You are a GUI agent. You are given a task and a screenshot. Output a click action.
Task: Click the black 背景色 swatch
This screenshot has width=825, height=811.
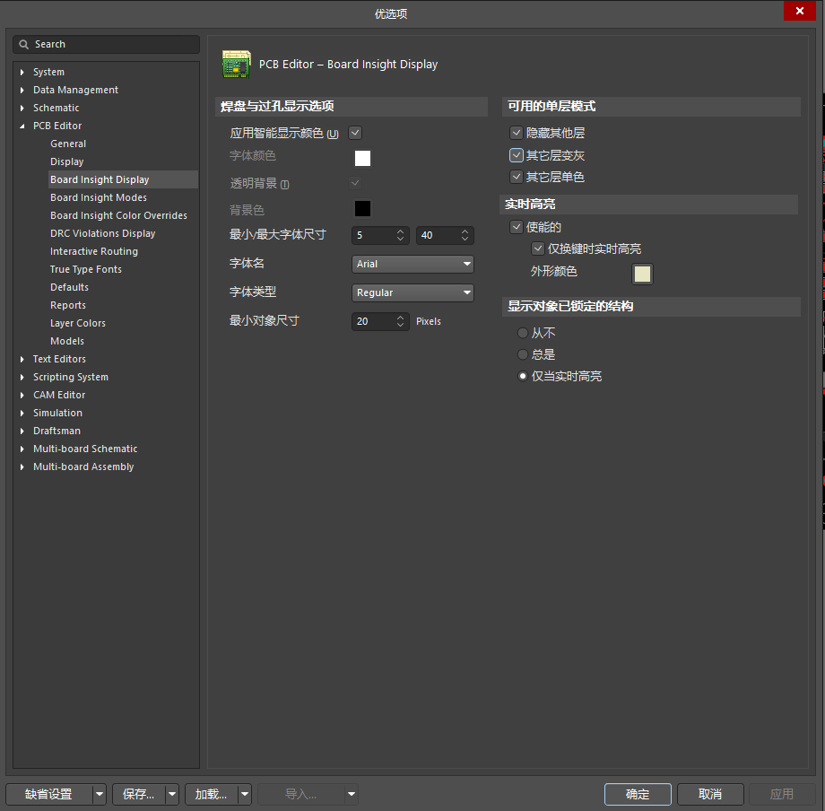362,208
